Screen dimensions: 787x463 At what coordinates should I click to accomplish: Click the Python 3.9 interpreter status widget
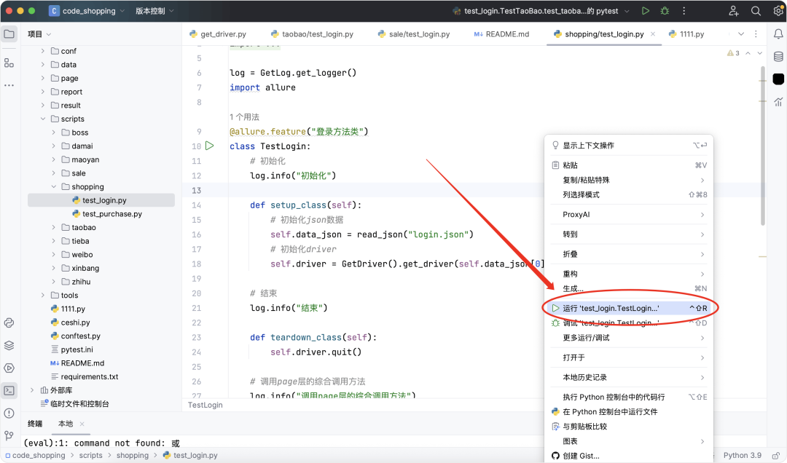(x=743, y=456)
